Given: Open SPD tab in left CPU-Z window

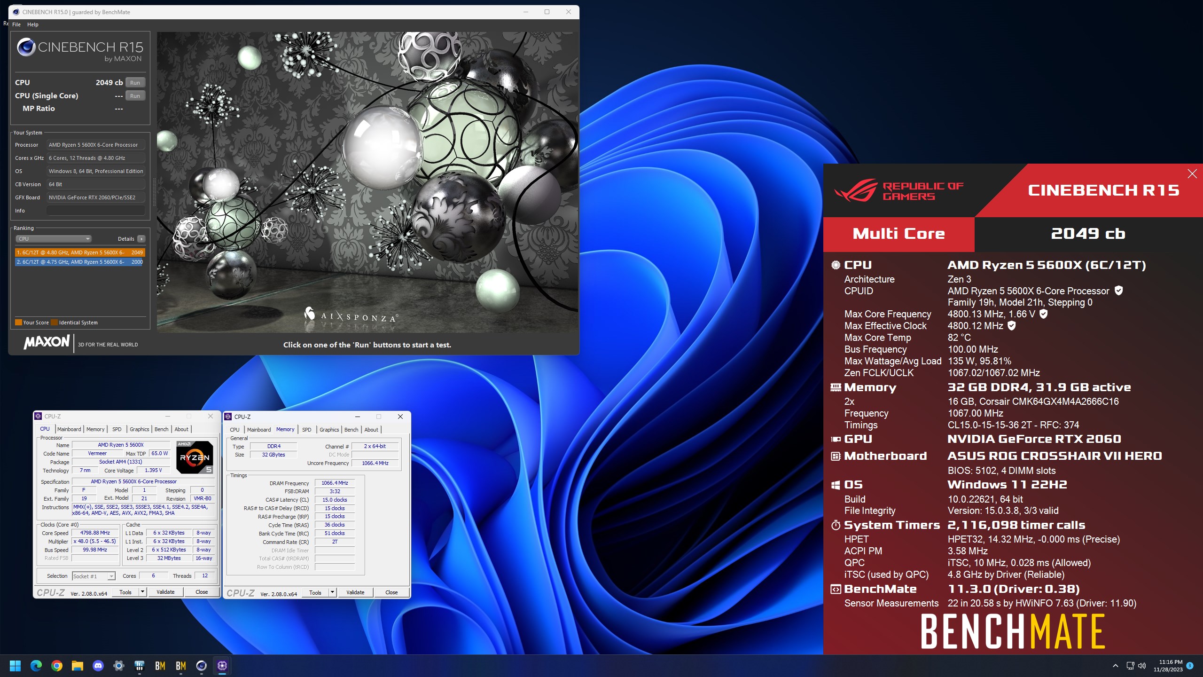Looking at the screenshot, I should [x=117, y=429].
